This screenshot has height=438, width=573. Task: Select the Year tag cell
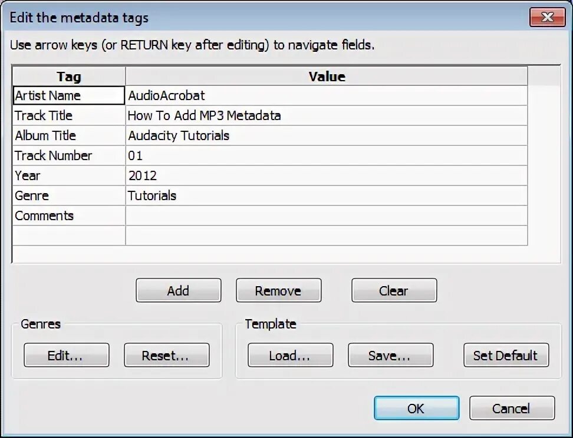[69, 175]
